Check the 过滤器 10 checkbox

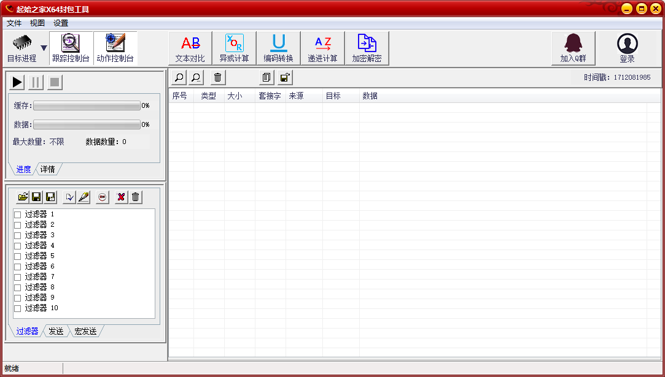click(x=18, y=308)
